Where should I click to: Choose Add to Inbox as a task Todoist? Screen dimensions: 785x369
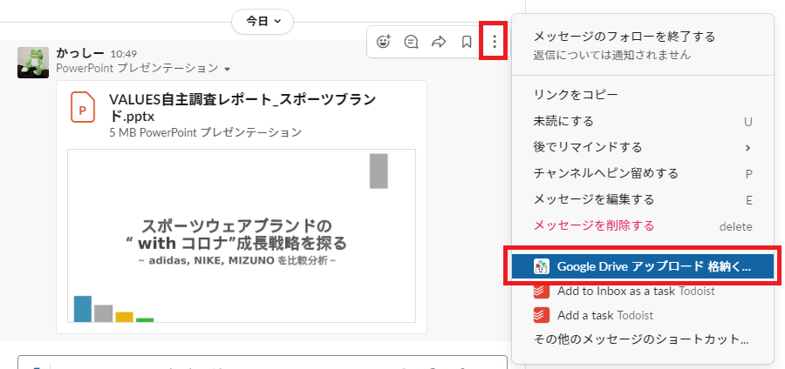[643, 291]
